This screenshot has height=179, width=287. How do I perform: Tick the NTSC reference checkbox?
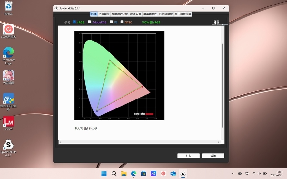pyautogui.click(x=122, y=22)
